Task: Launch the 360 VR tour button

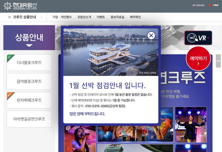Action: pos(198,38)
